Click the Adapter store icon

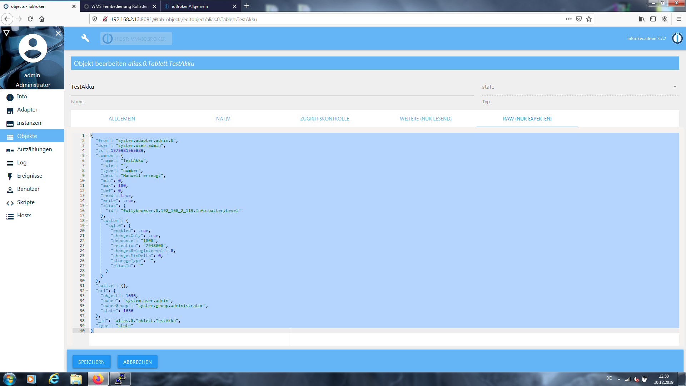coord(10,110)
